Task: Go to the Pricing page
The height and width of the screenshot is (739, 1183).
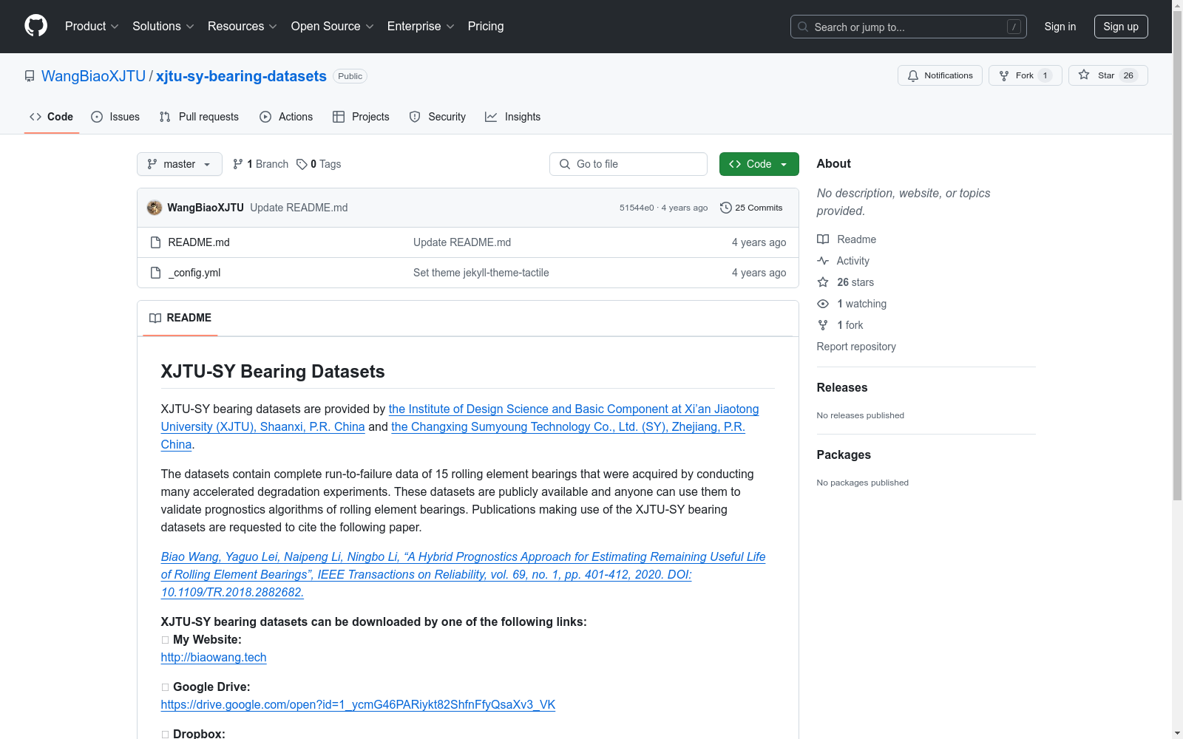Action: 486,26
